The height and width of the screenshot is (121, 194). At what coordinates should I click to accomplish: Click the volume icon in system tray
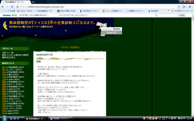184,118
